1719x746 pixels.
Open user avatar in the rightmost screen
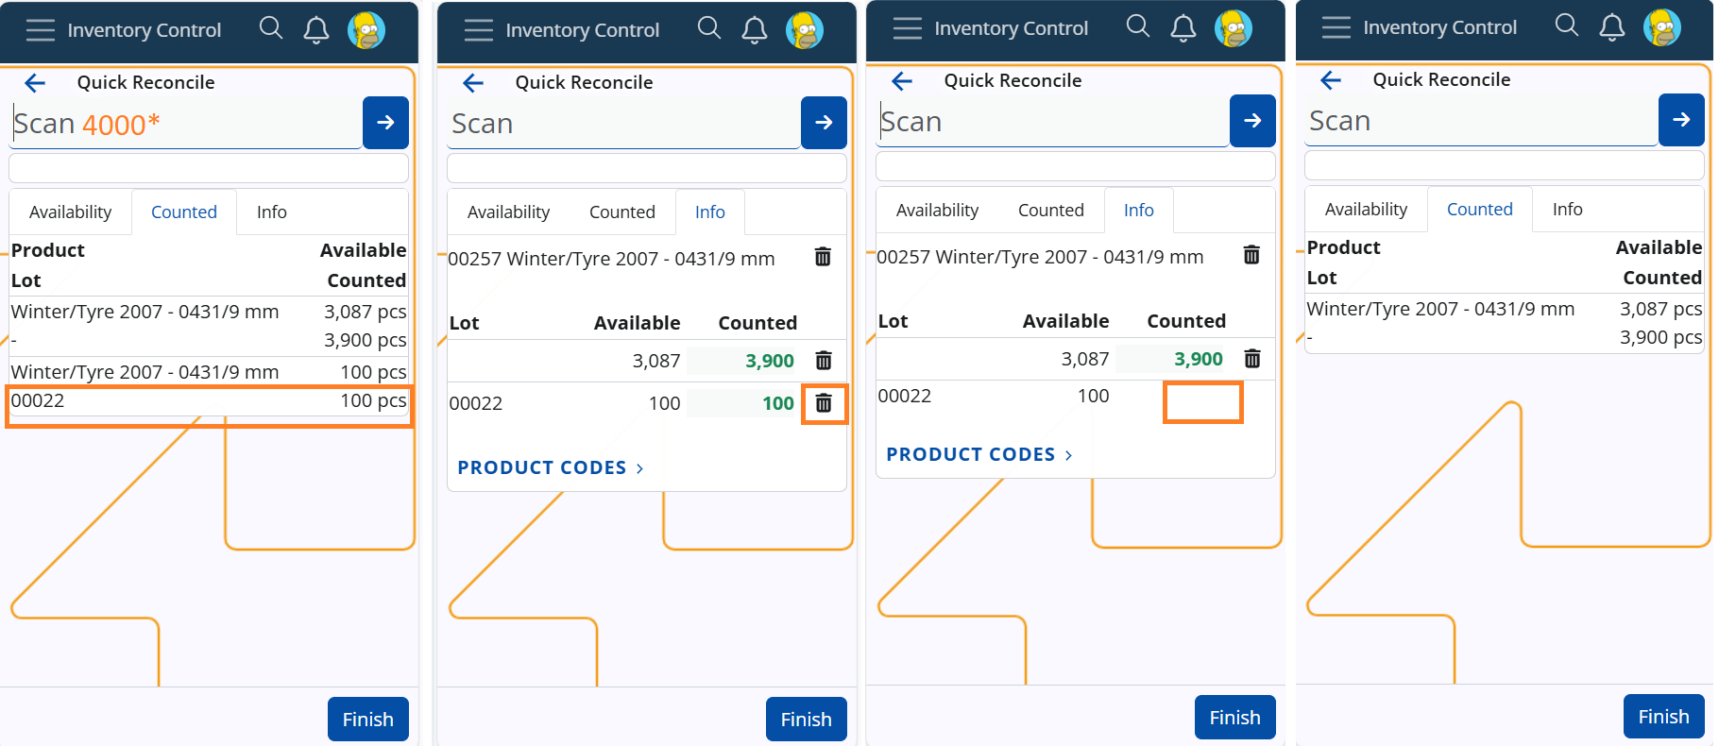(x=1662, y=27)
